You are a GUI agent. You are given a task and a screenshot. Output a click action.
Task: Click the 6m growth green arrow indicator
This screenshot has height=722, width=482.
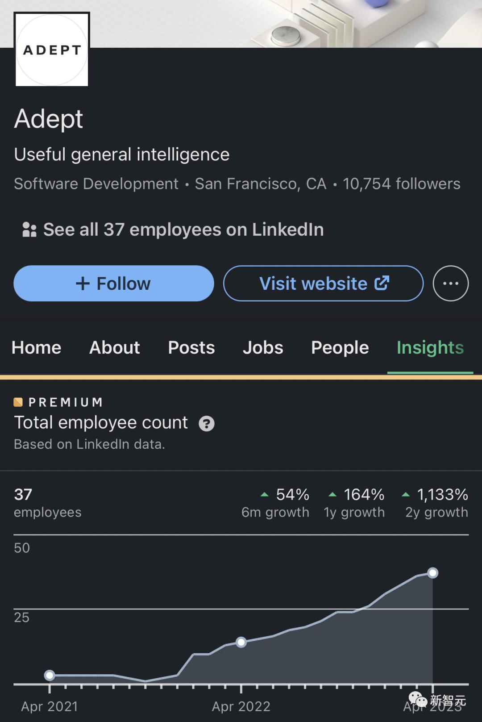coord(264,494)
